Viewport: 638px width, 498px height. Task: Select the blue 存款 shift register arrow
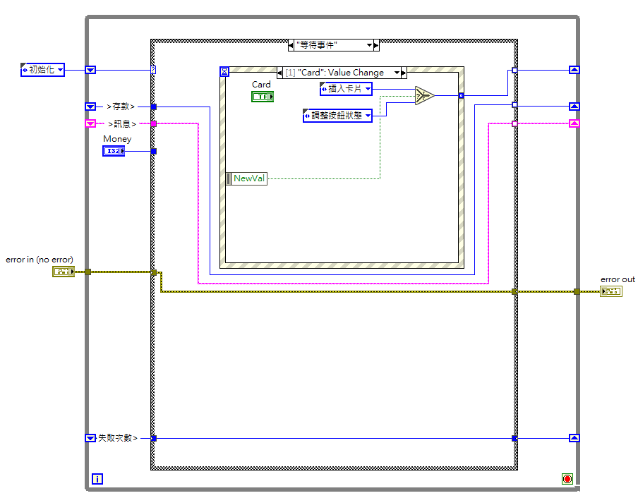90,106
